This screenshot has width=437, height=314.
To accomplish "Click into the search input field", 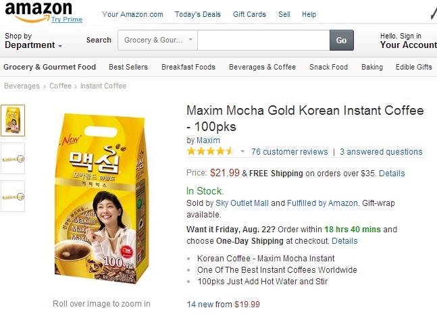I will tap(263, 40).
